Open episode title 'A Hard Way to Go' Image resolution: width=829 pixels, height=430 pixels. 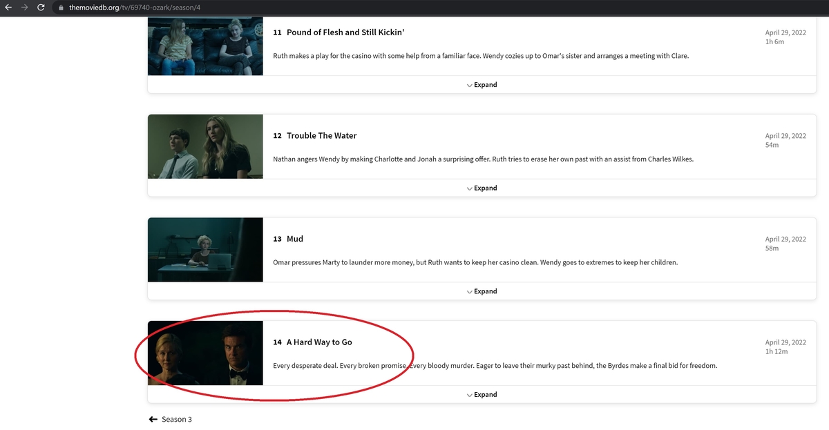click(319, 342)
